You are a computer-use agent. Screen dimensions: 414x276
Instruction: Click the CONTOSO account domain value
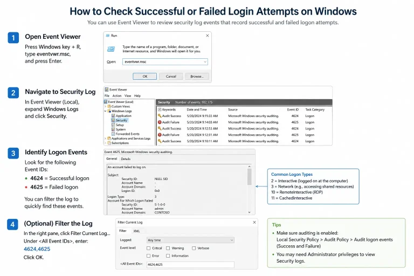162,212
